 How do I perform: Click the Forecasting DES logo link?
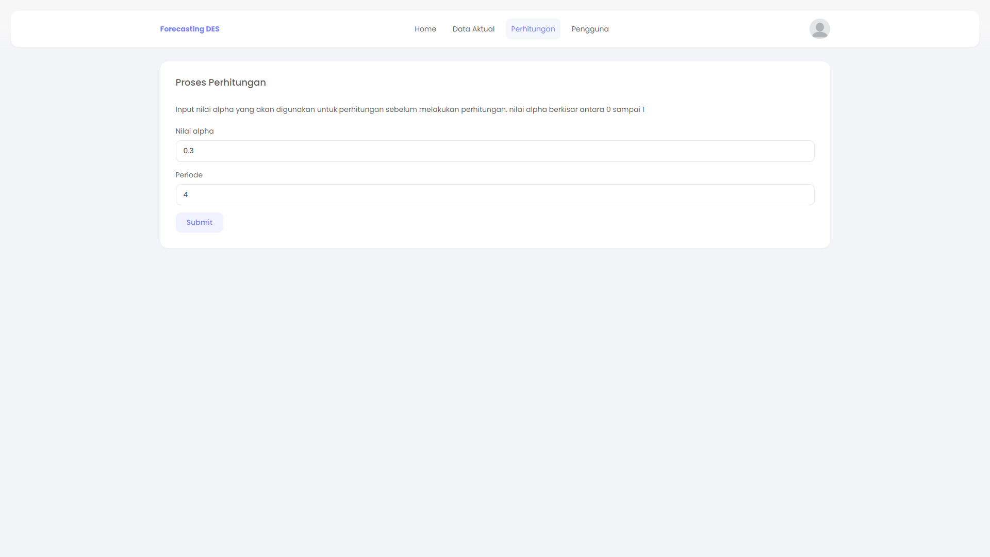tap(190, 29)
